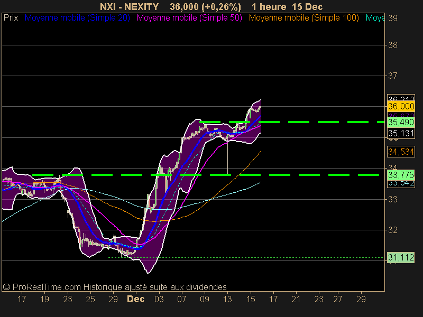
Task: Click the 15 date label on time axis
Action: click(x=251, y=299)
